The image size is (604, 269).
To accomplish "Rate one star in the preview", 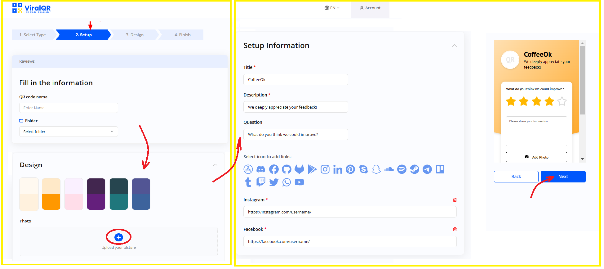I will [511, 101].
